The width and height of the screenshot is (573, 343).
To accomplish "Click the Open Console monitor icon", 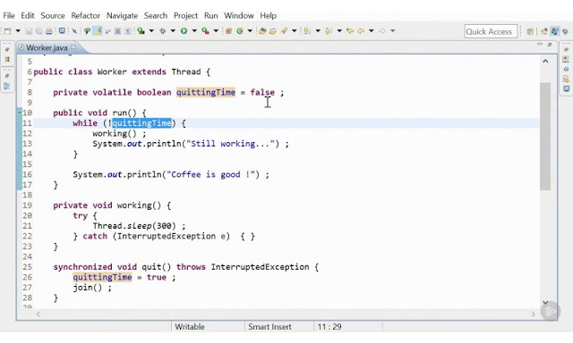I will 62,30.
